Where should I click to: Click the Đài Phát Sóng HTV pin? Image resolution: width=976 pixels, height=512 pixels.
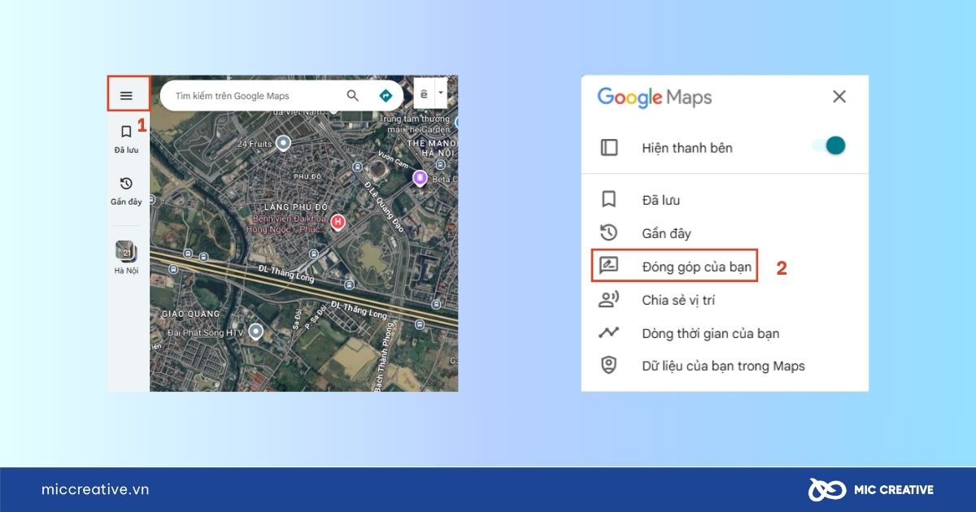(x=256, y=331)
